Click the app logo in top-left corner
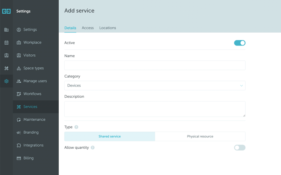281x175 pixels. point(6,11)
